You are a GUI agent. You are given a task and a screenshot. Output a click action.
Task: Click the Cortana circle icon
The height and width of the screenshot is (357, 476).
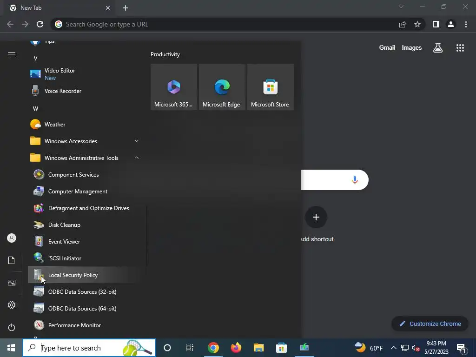coord(167,348)
